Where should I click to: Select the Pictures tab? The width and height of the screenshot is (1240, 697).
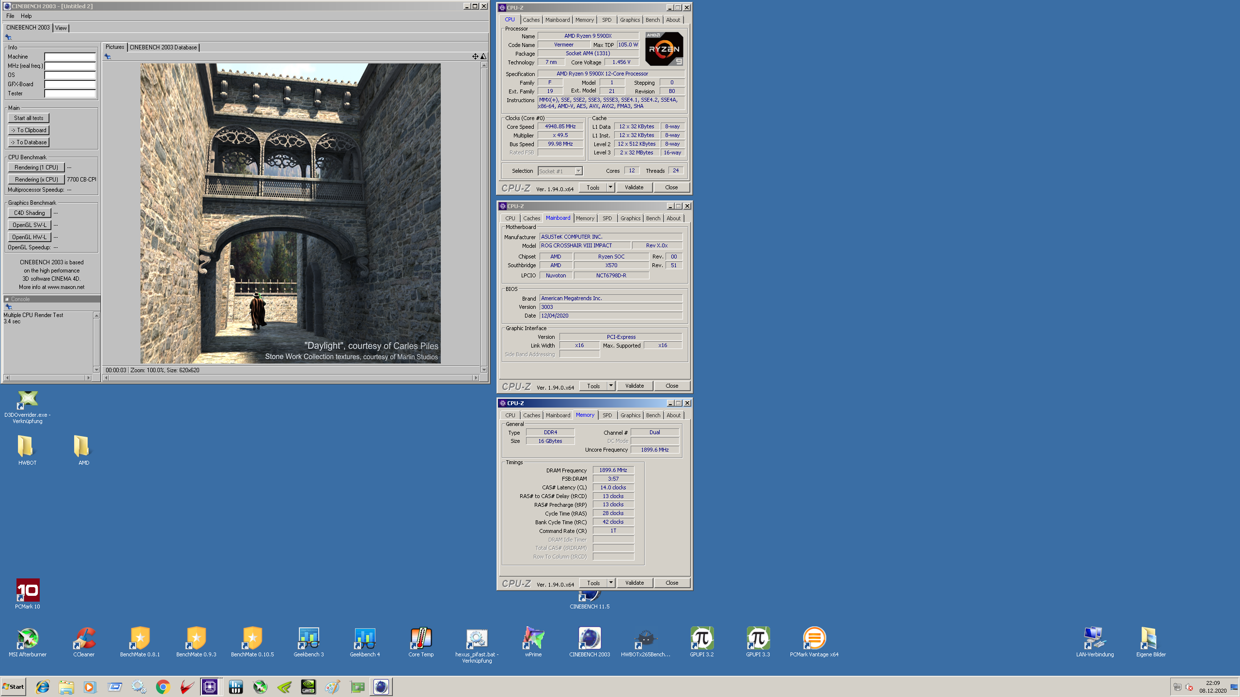[x=115, y=47]
